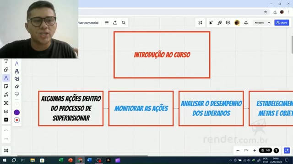This screenshot has width=293, height=164.
Task: Select the Connection line tool
Action: [x=6, y=95]
